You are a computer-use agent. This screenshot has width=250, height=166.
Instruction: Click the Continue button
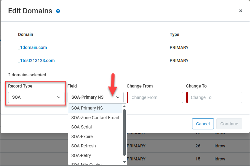(229, 124)
